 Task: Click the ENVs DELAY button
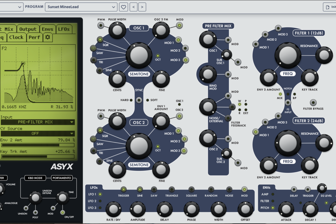[x=294, y=190]
